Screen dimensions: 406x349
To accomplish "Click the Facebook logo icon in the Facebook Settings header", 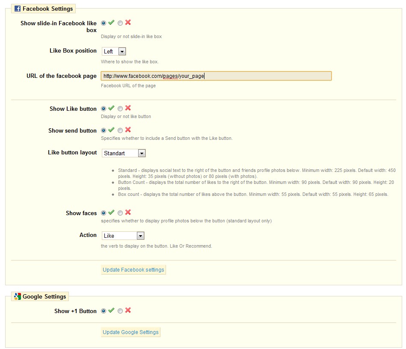I will point(18,9).
